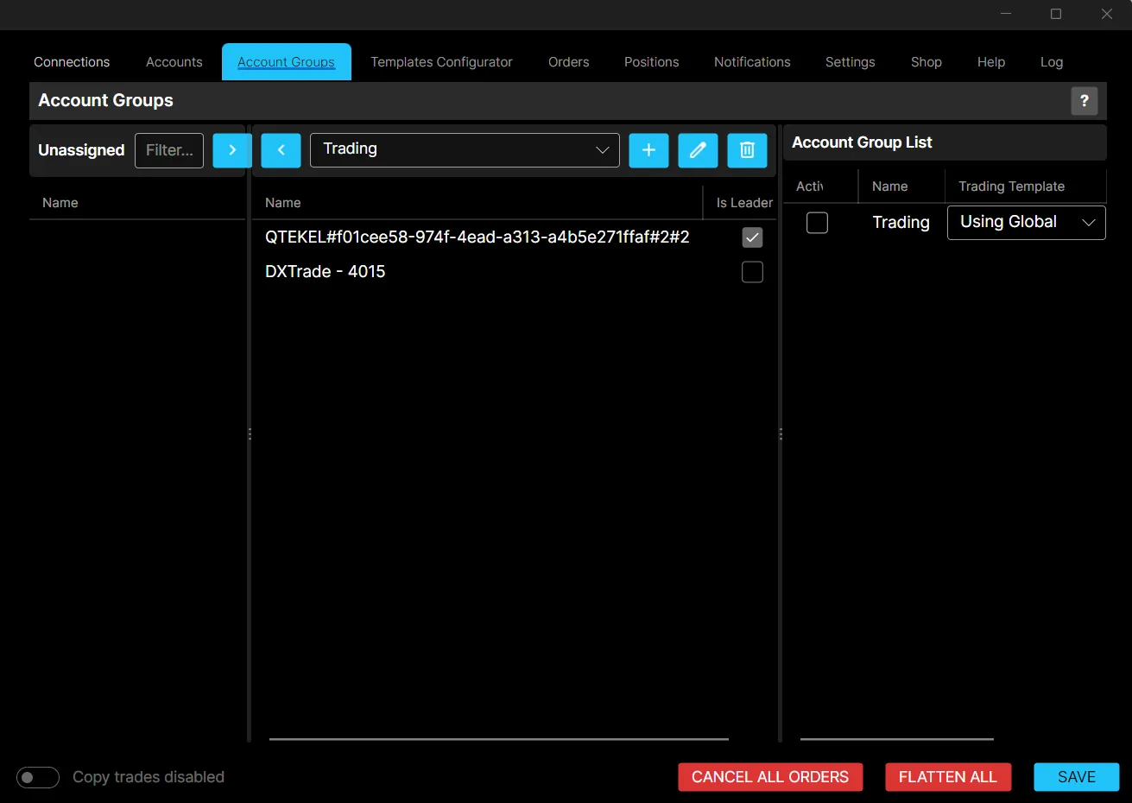Open the Templates Configurator tab
The height and width of the screenshot is (803, 1132).
coord(441,62)
